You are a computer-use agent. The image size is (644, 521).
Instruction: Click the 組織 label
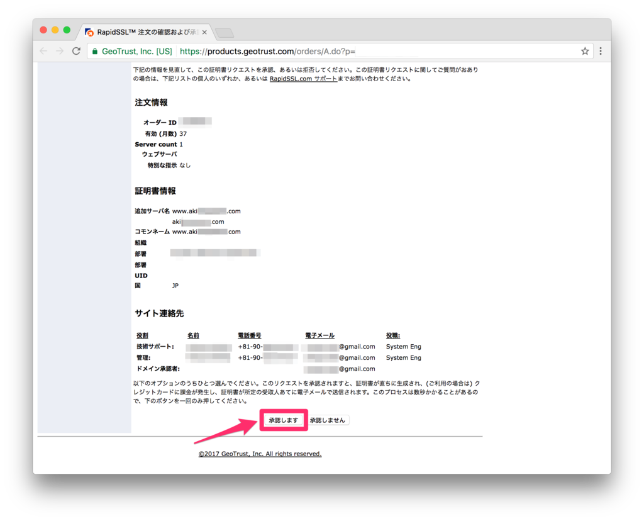pyautogui.click(x=140, y=242)
